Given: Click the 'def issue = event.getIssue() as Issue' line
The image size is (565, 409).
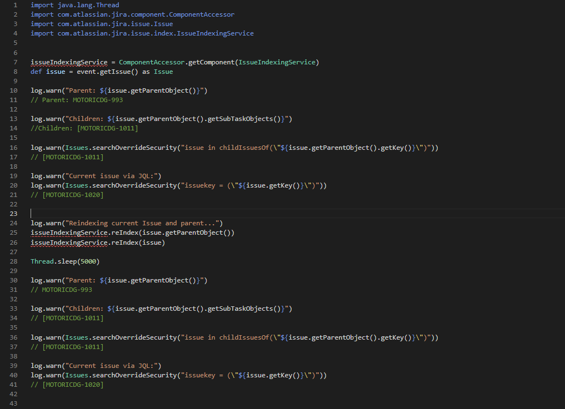Looking at the screenshot, I should coord(102,72).
